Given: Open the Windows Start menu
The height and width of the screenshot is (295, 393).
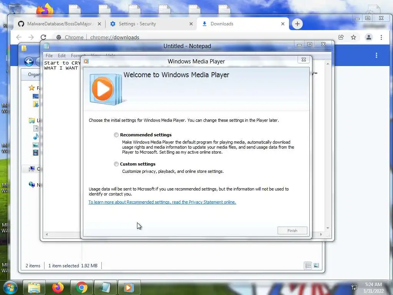Looking at the screenshot, I should pyautogui.click(x=10, y=287).
